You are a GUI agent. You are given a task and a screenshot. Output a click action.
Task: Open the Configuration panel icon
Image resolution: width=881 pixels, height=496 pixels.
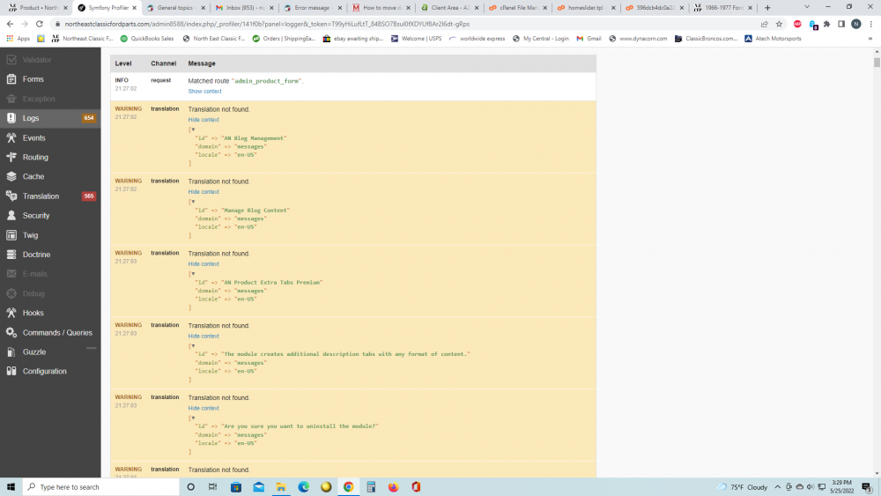pyautogui.click(x=11, y=371)
